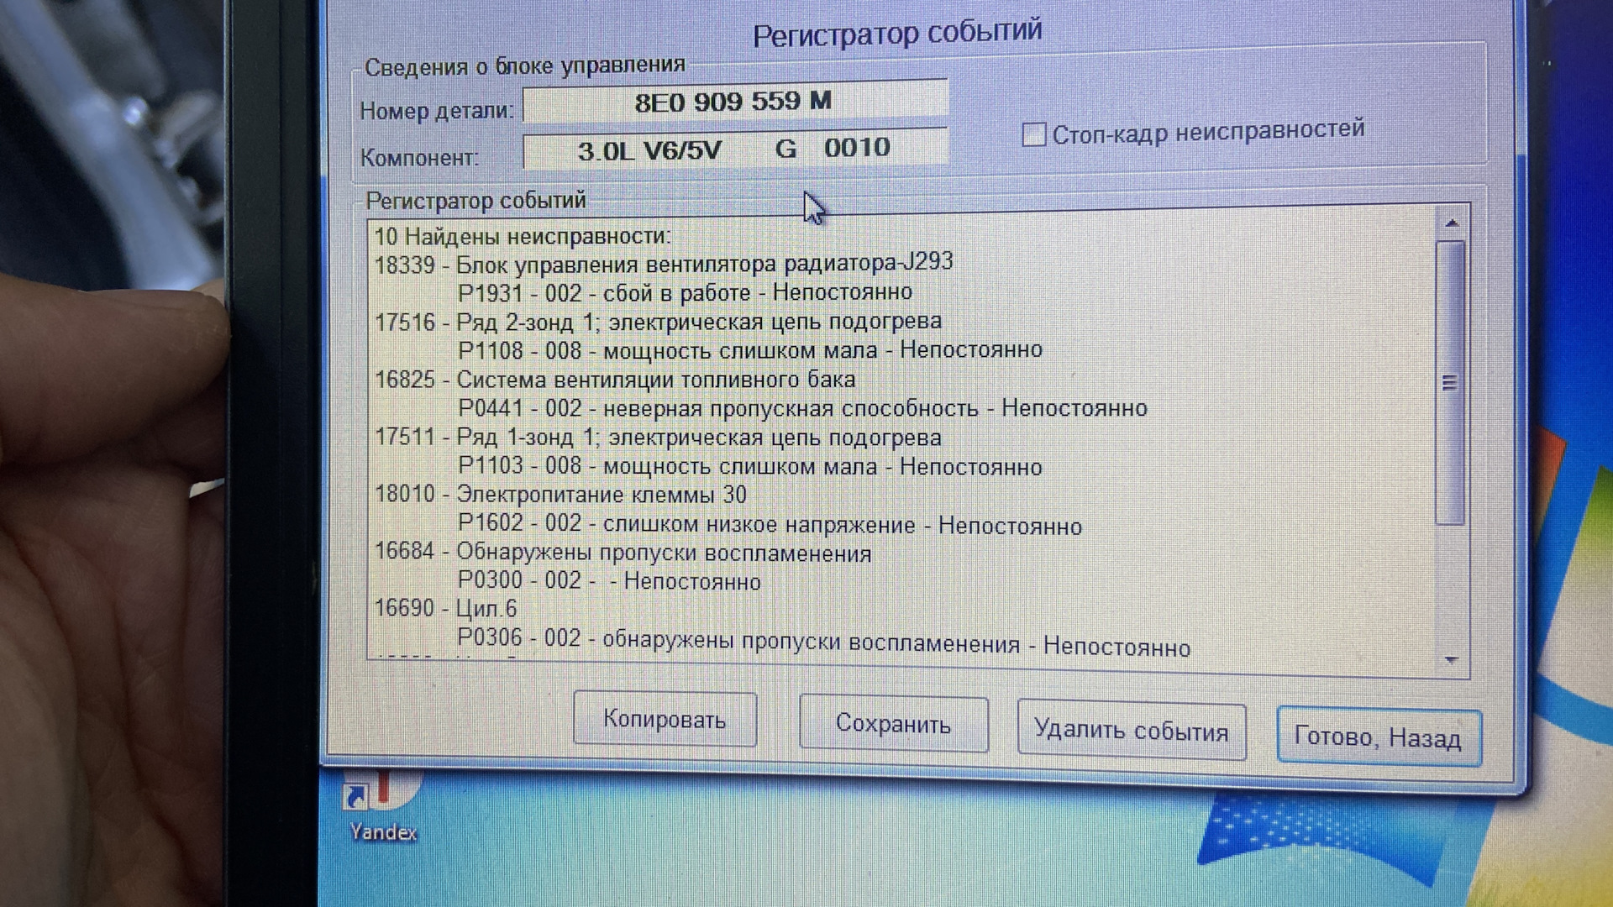This screenshot has height=907, width=1613.
Task: Click the Сведения о блоке управления group label
Action: tap(525, 66)
